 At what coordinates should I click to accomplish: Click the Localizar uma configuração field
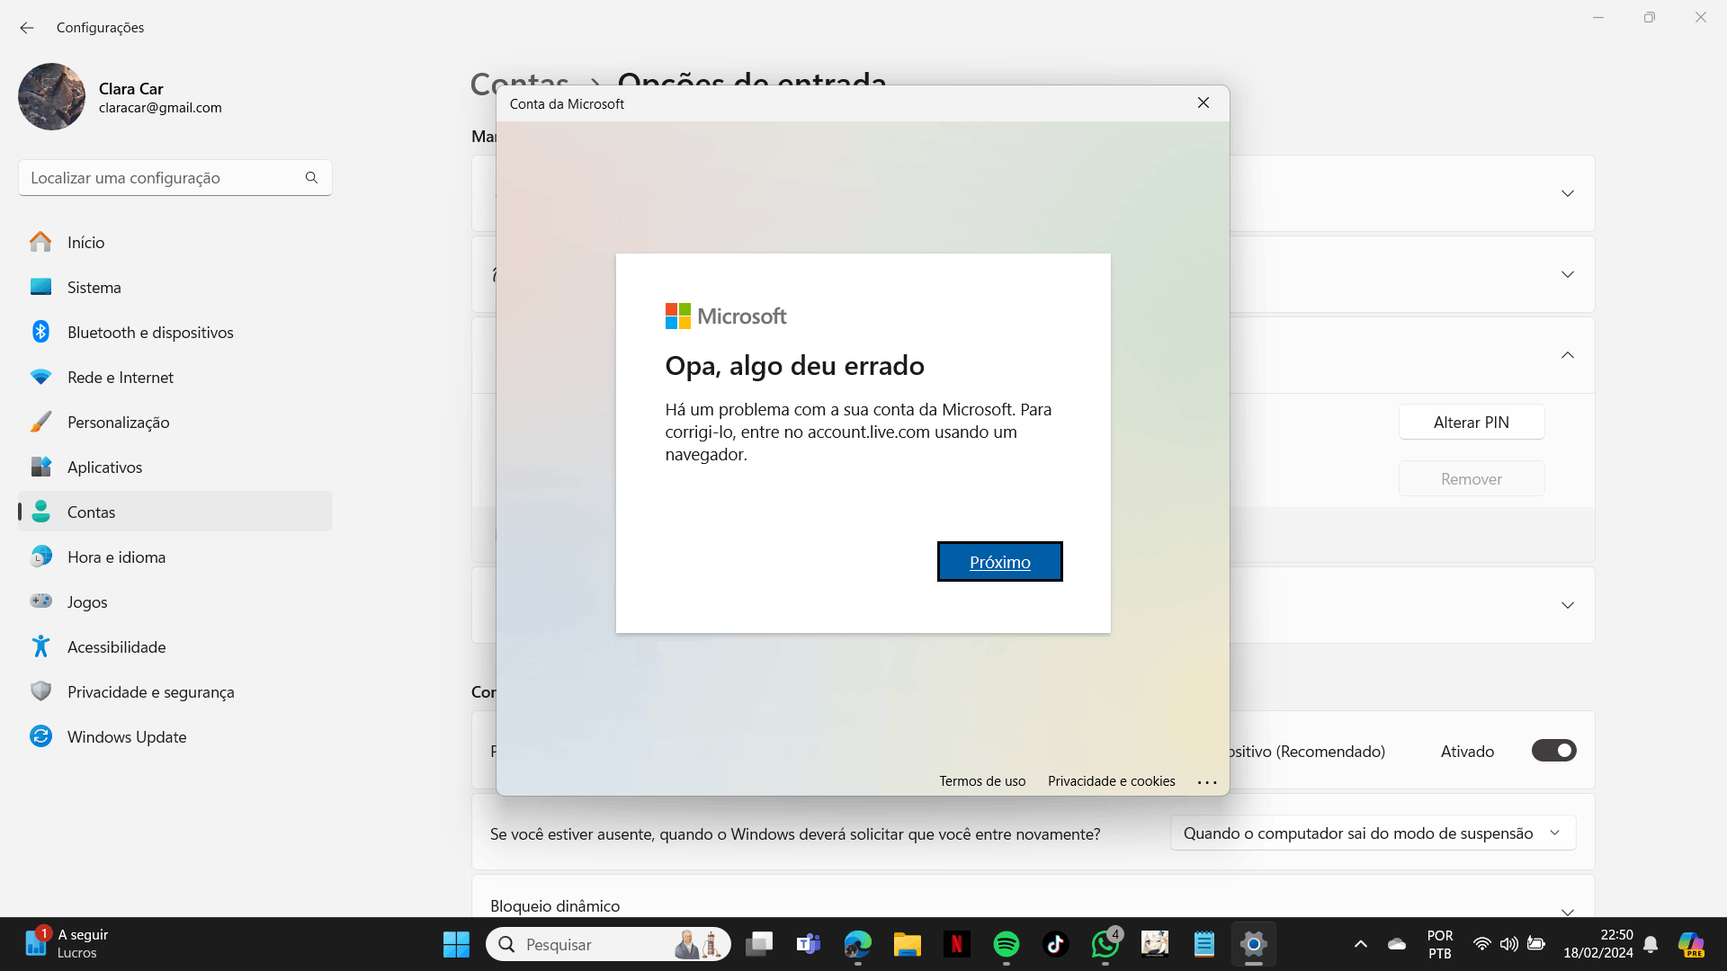tap(162, 178)
